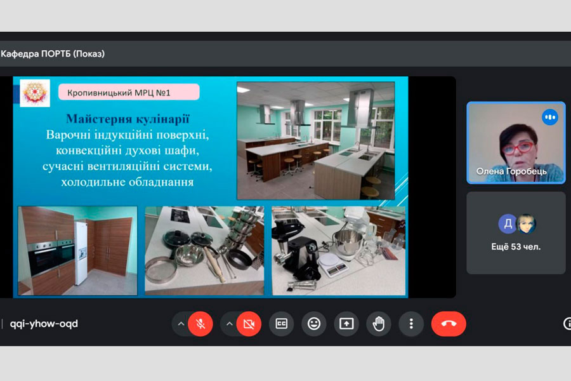Select Олена Горобець video tile
This screenshot has height=381, width=571.
click(x=516, y=142)
